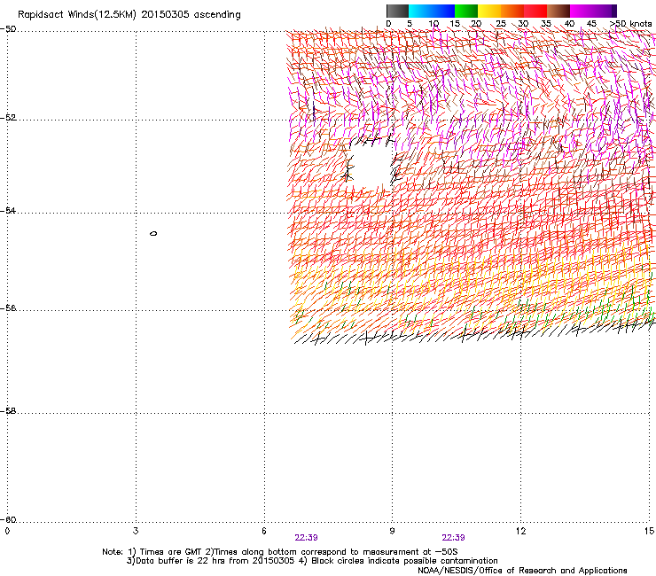Click the small island outline near longitude 3
The height and width of the screenshot is (576, 656).
coord(153,233)
